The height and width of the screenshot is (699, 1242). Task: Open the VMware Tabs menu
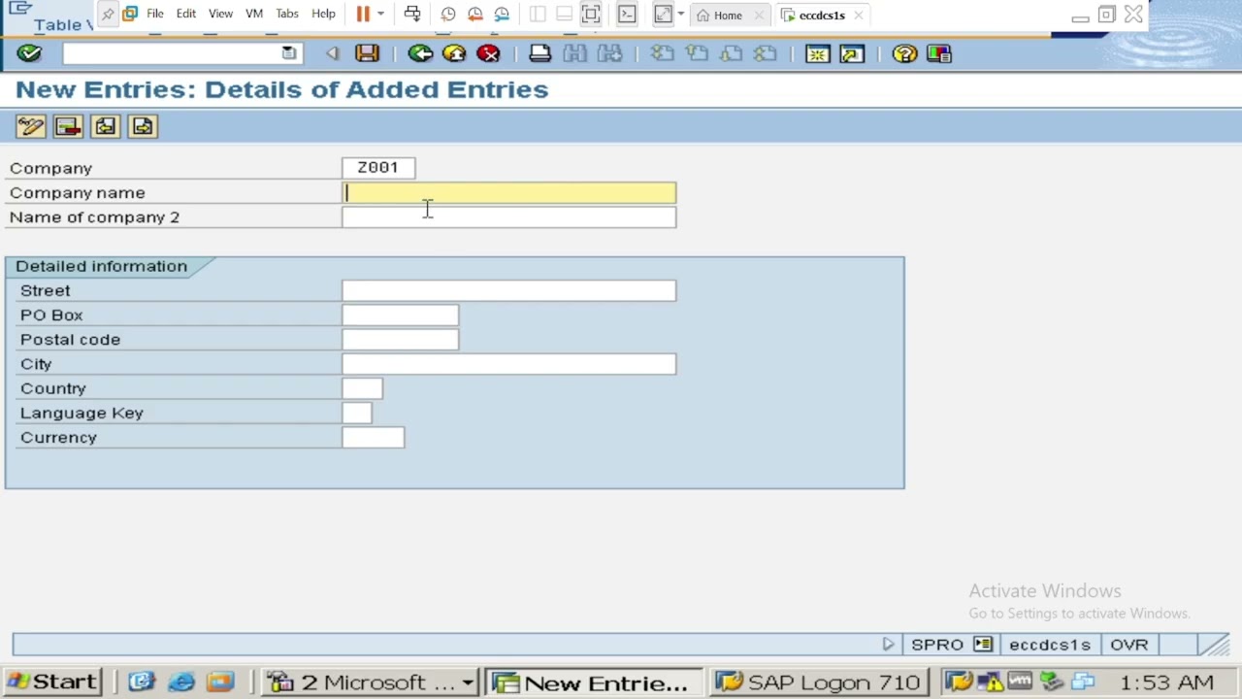pos(287,15)
